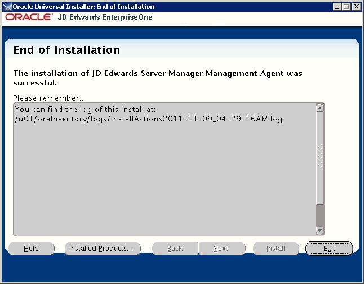
Task: Click the End of Installation heading
Action: [66, 50]
